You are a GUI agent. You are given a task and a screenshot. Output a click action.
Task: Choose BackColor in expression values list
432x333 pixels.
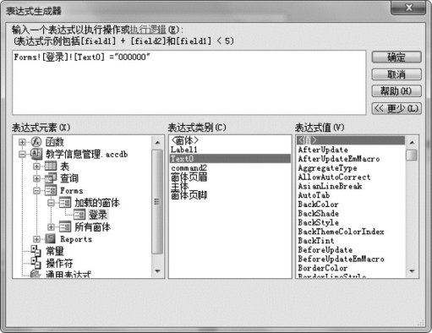click(x=318, y=205)
